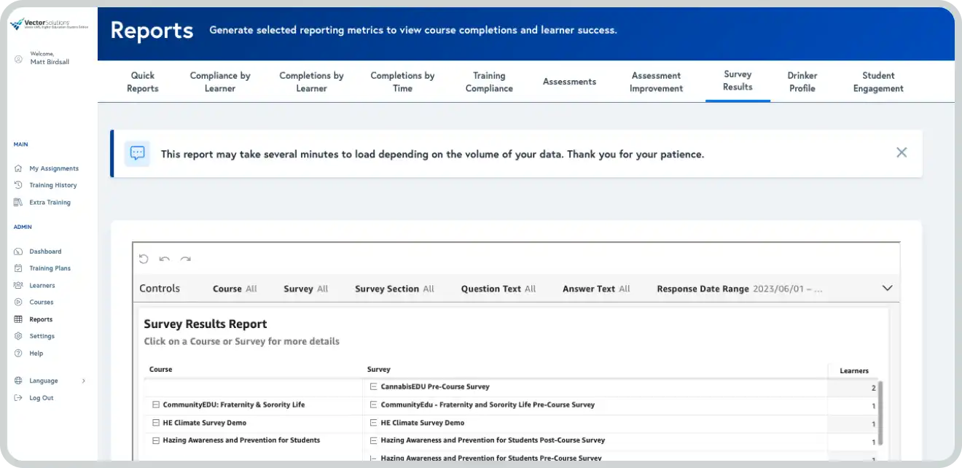Click the reset icon in report toolbar
Screen dimensions: 962x468
pos(144,259)
